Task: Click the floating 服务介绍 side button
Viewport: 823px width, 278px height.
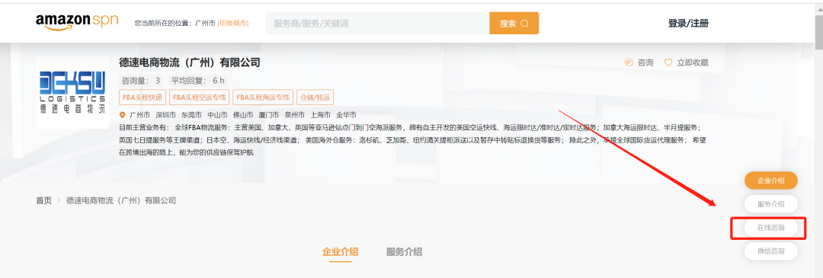Action: coord(771,204)
